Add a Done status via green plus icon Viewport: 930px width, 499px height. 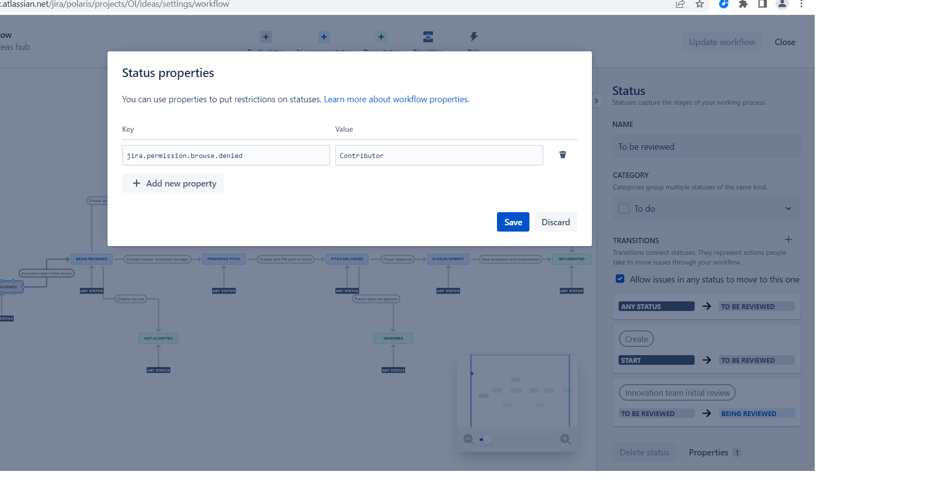[381, 37]
